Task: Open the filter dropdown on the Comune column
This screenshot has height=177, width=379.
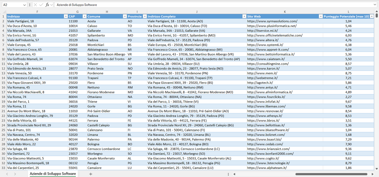Action: pyautogui.click(x=125, y=16)
